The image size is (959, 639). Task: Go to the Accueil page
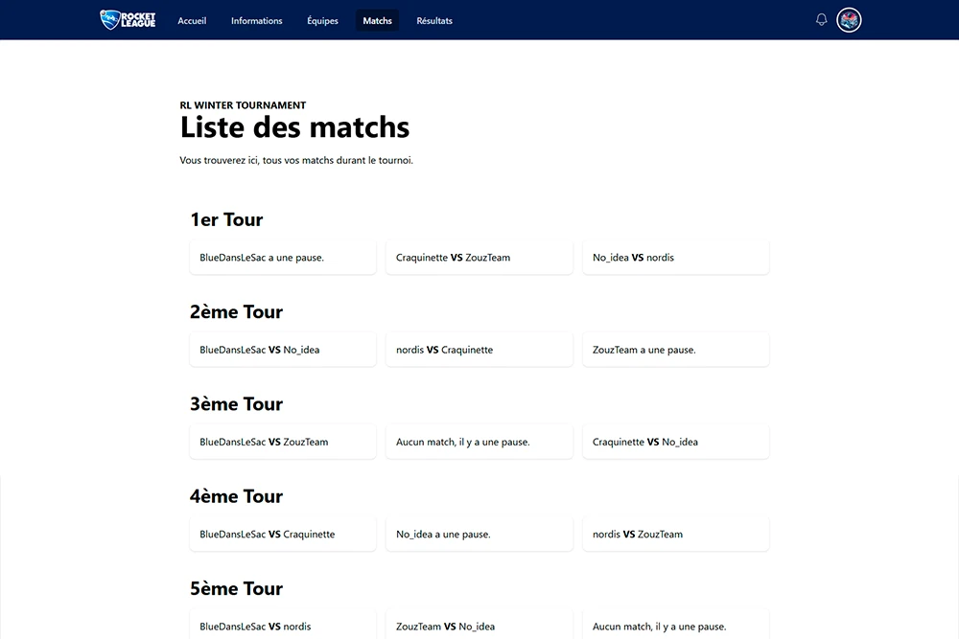coord(192,21)
